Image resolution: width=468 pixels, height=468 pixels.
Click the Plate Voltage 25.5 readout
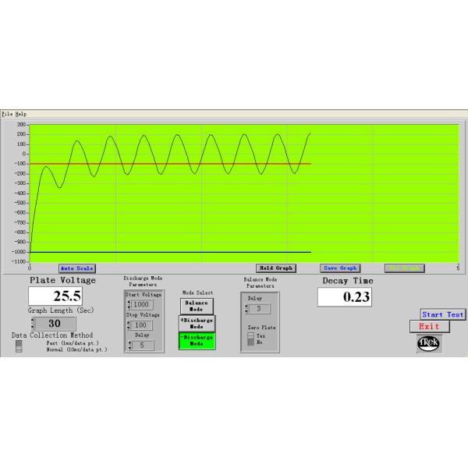55,296
